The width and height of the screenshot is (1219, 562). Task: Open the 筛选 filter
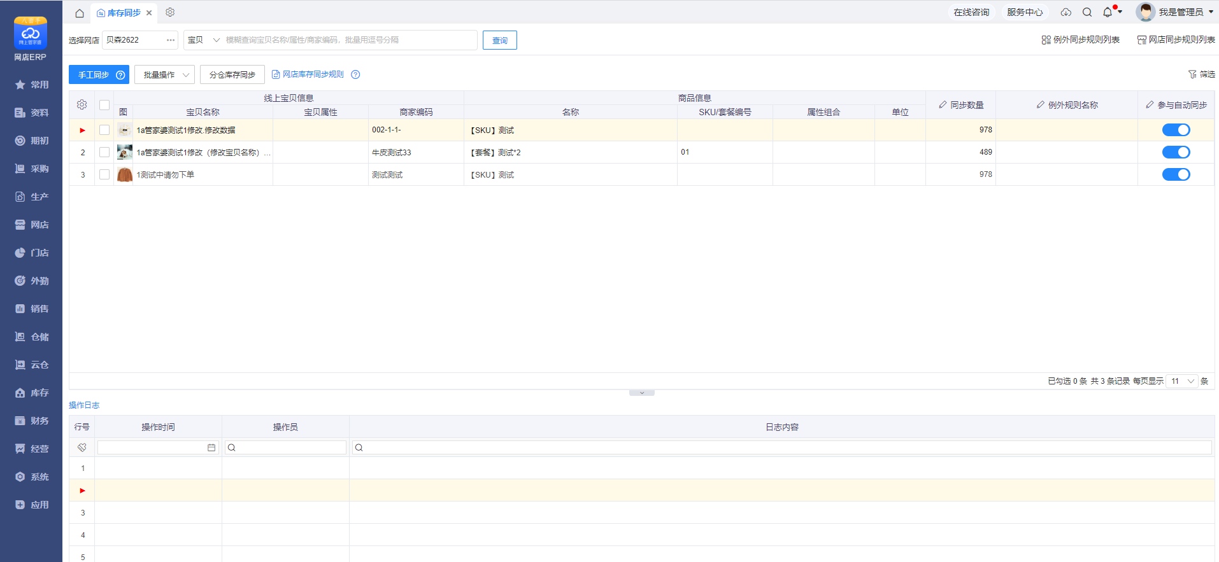[1201, 74]
